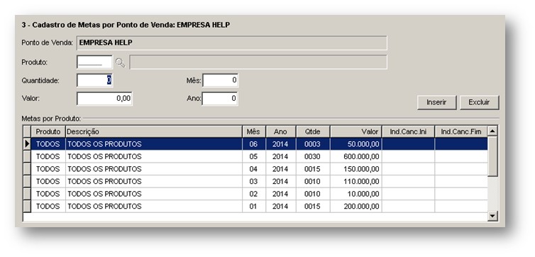Click the Excluir button
This screenshot has height=257, width=535.
(x=479, y=102)
